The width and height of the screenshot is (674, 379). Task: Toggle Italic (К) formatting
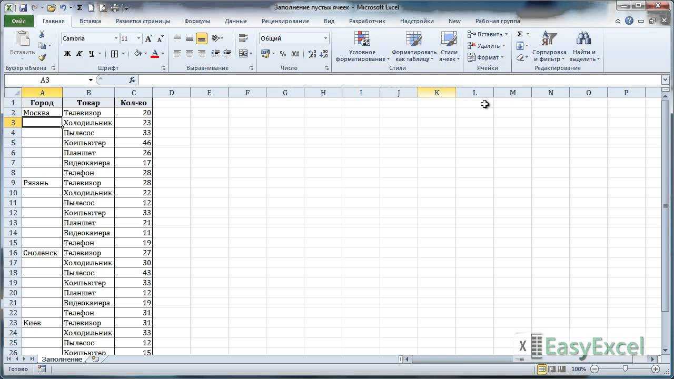click(79, 54)
